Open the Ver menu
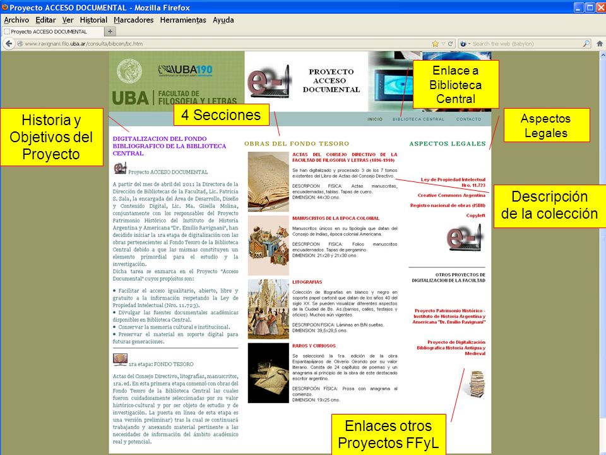The width and height of the screenshot is (606, 455). [x=68, y=20]
